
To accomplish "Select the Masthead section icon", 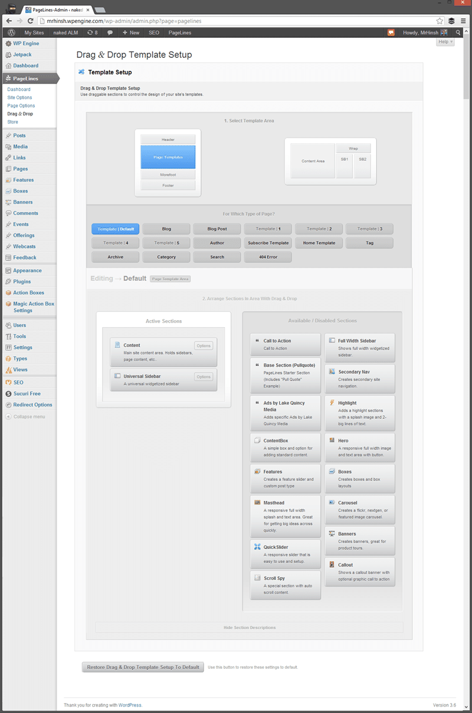I will (x=257, y=503).
